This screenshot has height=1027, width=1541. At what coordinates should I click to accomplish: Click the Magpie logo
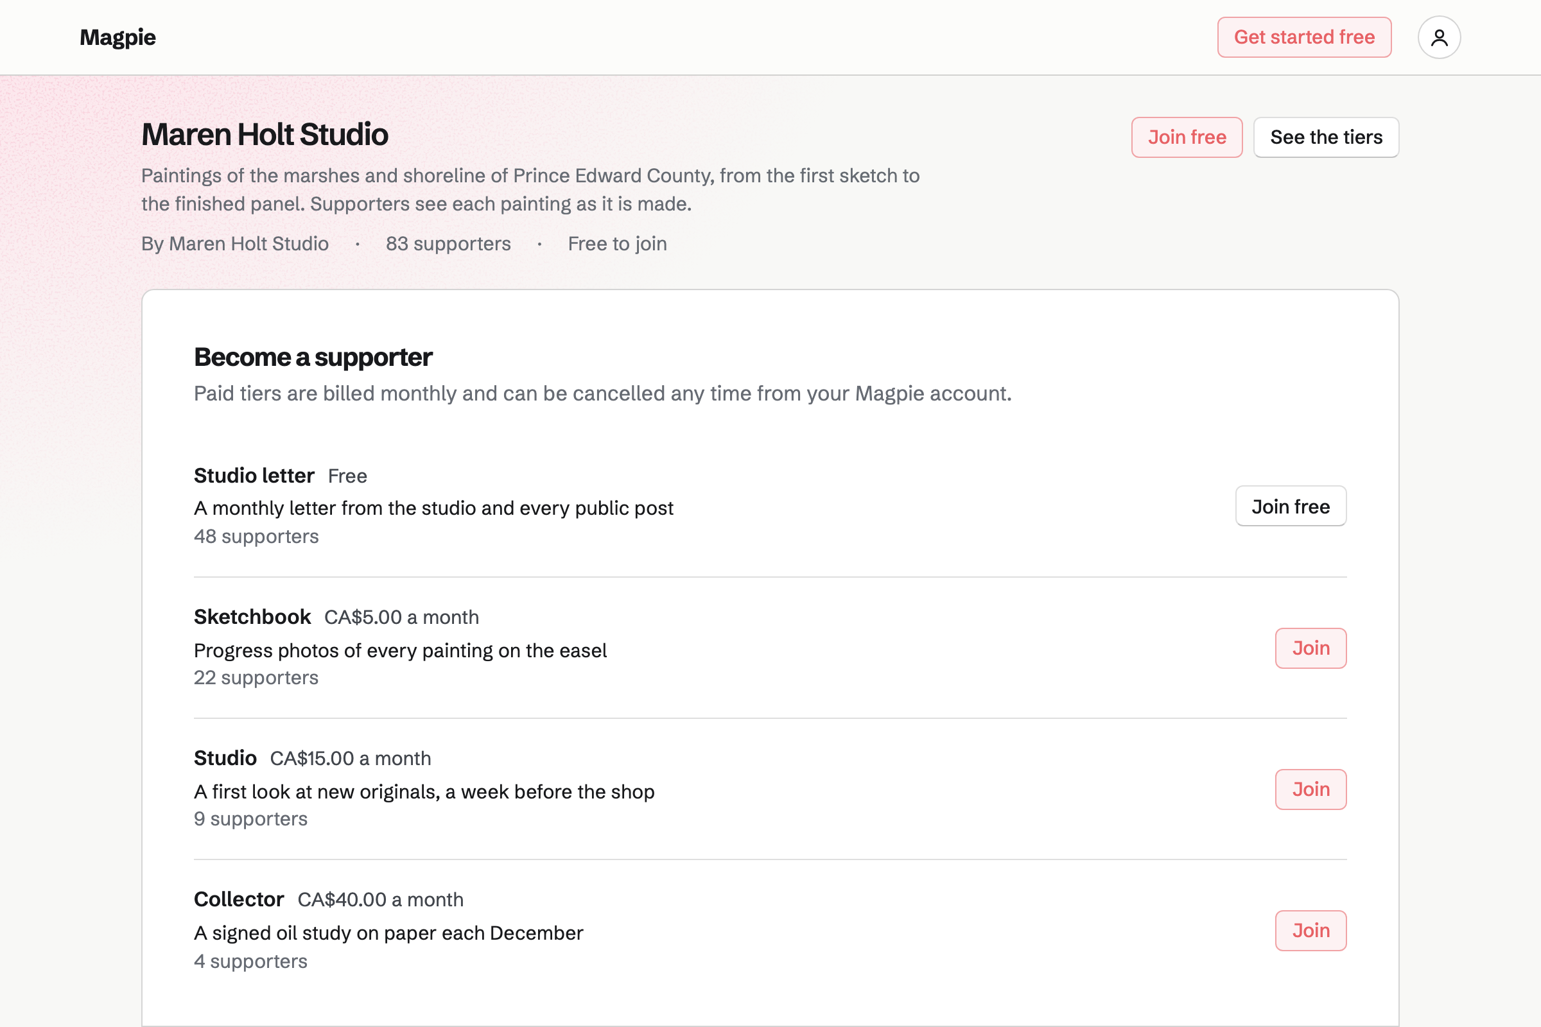[118, 37]
